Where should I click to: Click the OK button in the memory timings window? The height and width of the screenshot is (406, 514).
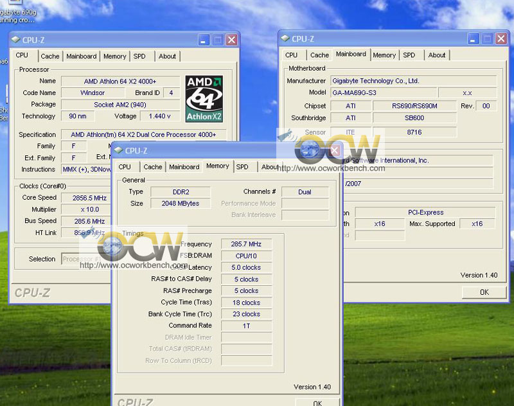click(317, 402)
